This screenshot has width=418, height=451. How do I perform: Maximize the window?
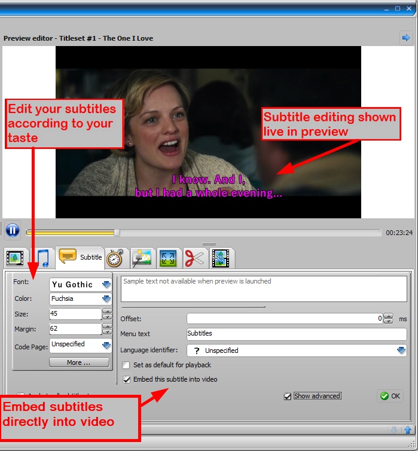398,8
